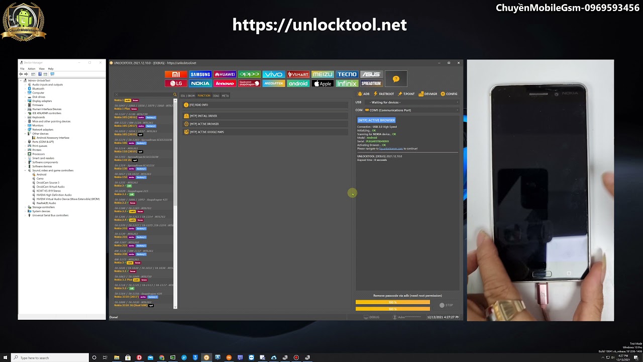Select the MediaTek brand logo
The height and width of the screenshot is (362, 643).
click(273, 83)
